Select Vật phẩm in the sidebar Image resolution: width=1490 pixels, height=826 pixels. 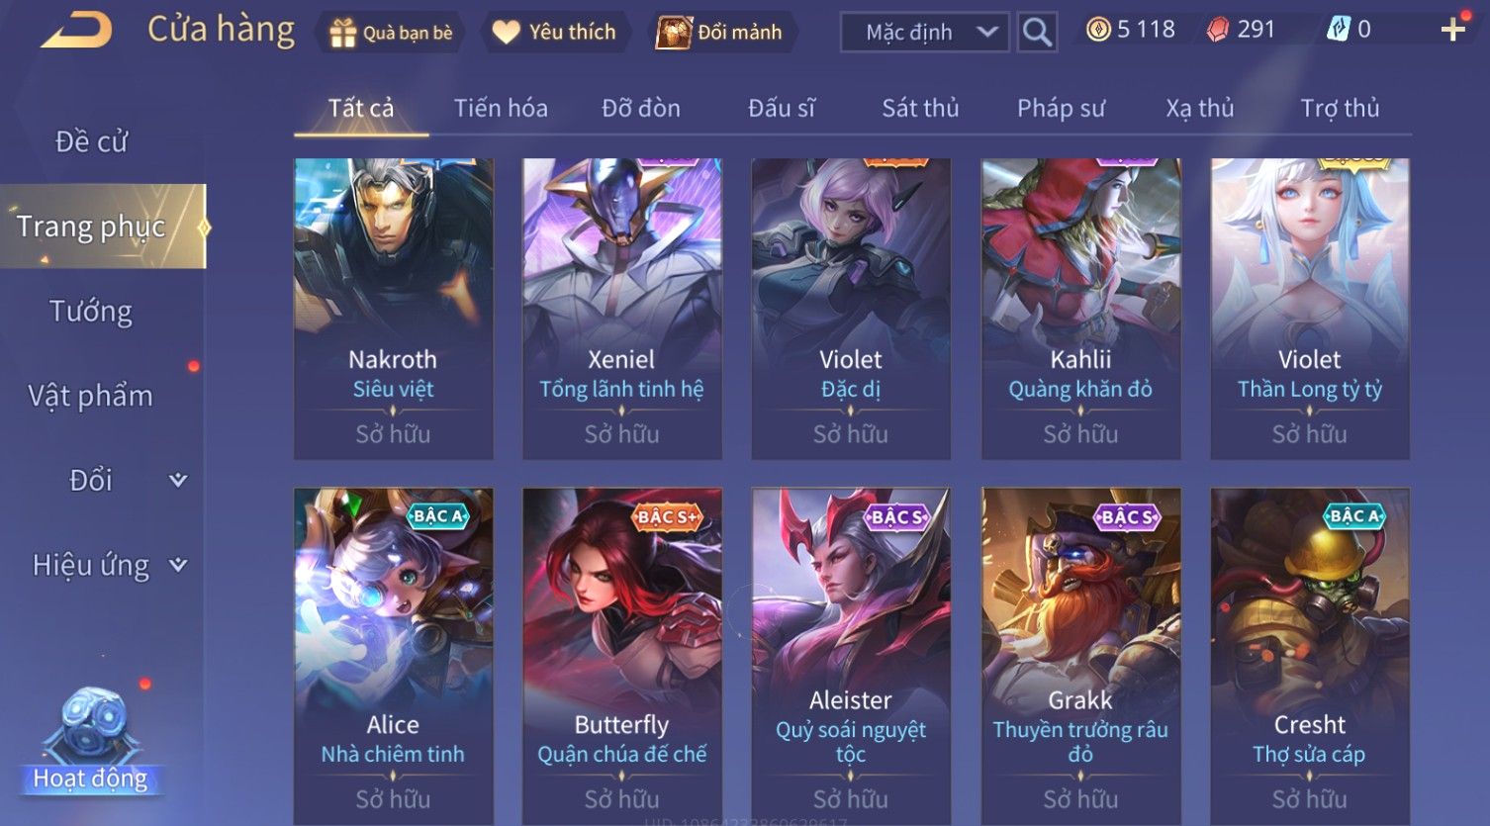point(91,396)
